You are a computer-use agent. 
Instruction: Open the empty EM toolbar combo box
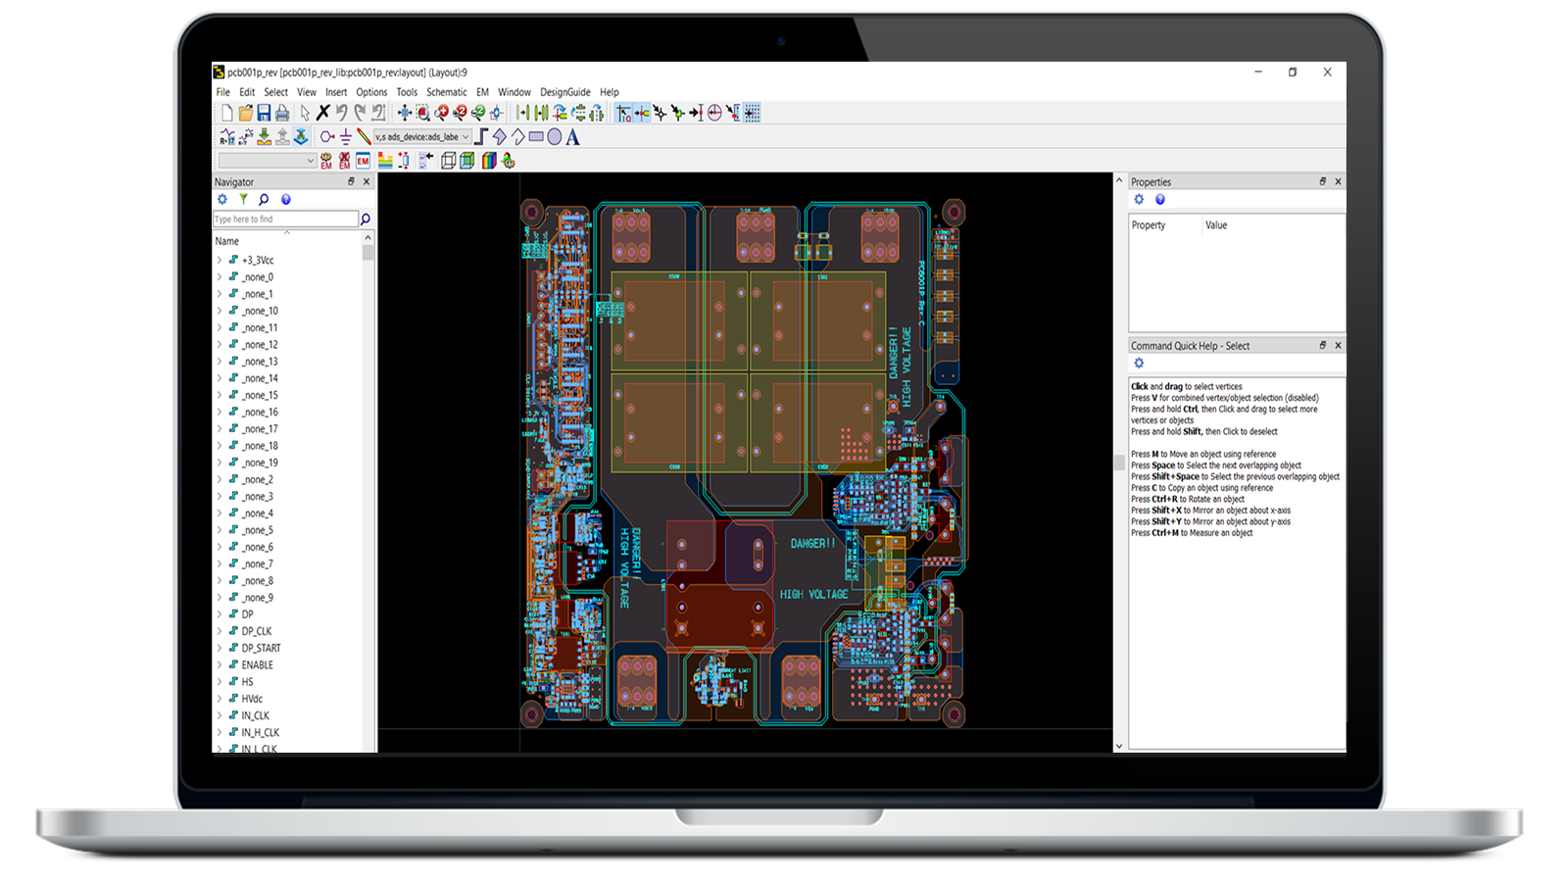(268, 161)
